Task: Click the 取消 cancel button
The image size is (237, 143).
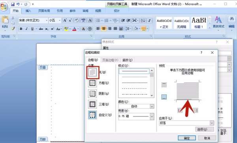Action: 207,138
